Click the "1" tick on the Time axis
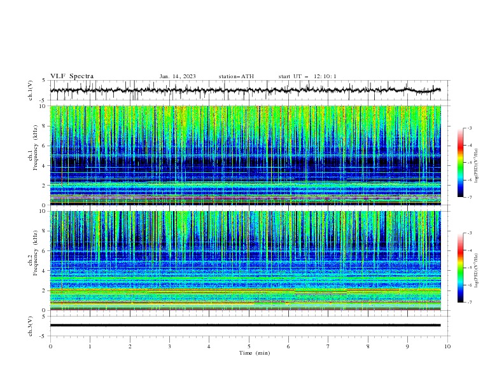The height and width of the screenshot is (389, 504). point(90,346)
